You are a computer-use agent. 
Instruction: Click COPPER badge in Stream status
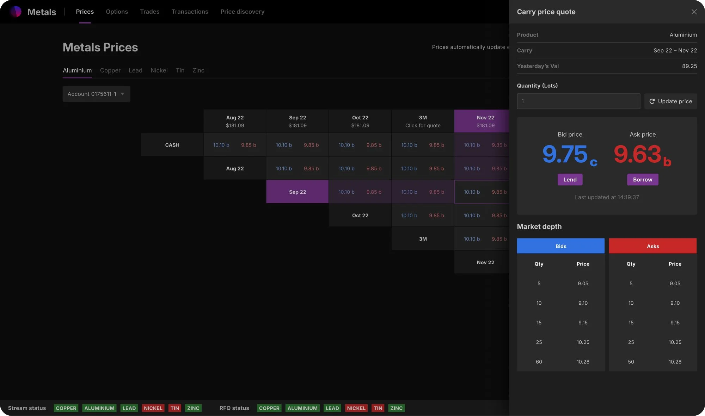(x=66, y=408)
